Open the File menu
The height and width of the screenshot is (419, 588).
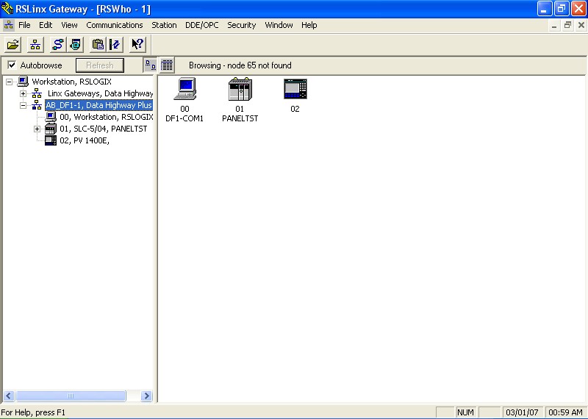coord(24,25)
